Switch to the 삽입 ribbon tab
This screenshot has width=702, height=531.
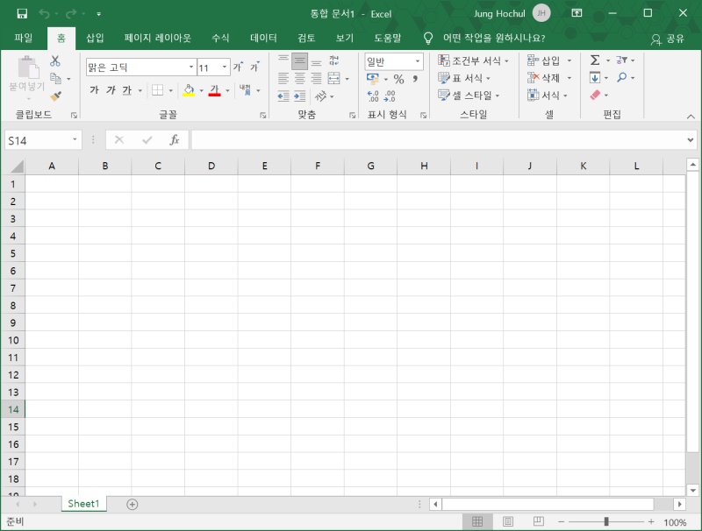coord(95,38)
